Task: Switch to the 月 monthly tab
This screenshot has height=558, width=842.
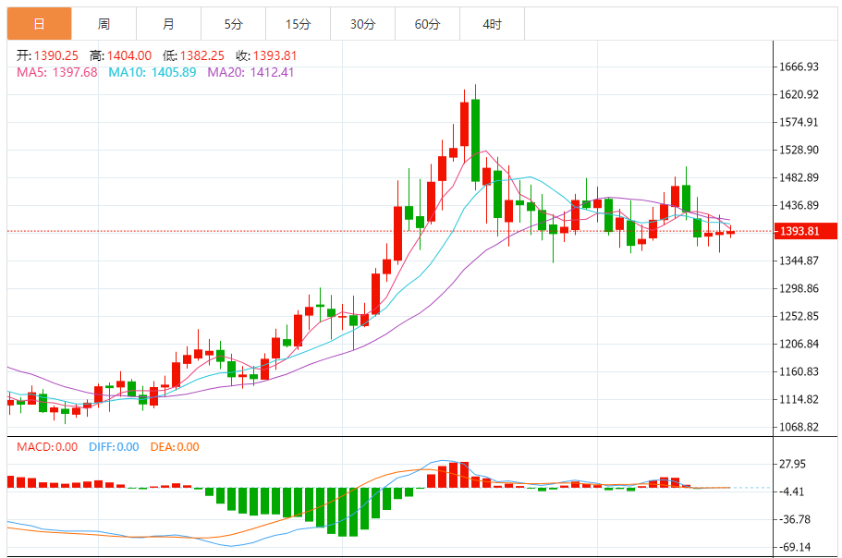Action: pos(168,24)
